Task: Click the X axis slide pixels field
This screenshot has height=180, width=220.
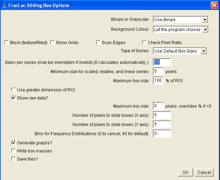Action: 162,115
